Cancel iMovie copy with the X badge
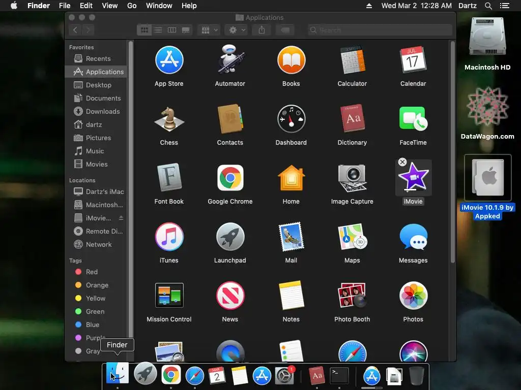Viewport: 521px width, 390px height. pyautogui.click(x=402, y=162)
